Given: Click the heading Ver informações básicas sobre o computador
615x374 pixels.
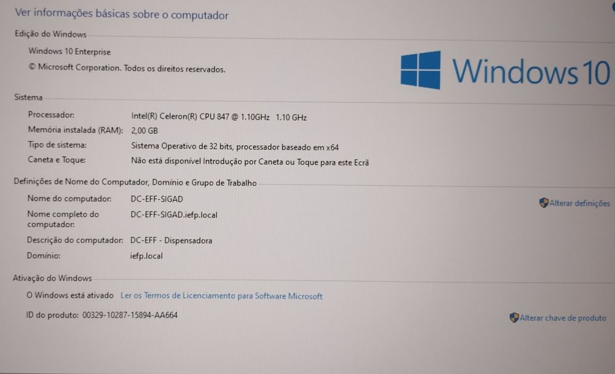Looking at the screenshot, I should pyautogui.click(x=122, y=14).
